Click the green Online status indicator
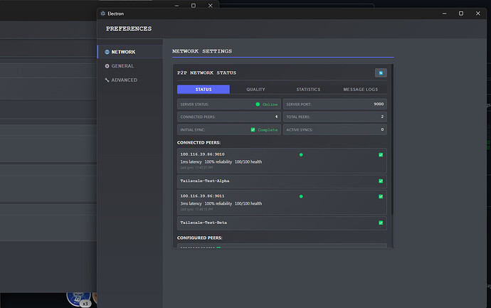Image resolution: width=491 pixels, height=308 pixels. point(258,105)
